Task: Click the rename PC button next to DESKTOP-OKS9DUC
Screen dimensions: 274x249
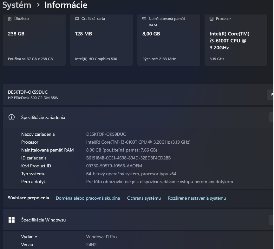Action: pyautogui.click(x=271, y=95)
